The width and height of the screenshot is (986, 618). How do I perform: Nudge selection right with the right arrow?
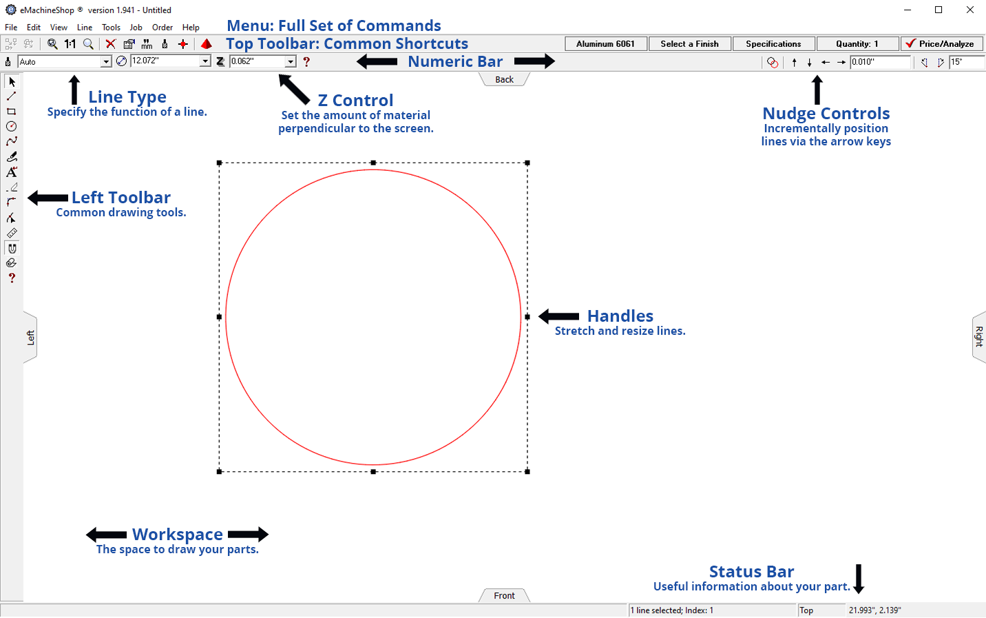point(841,62)
